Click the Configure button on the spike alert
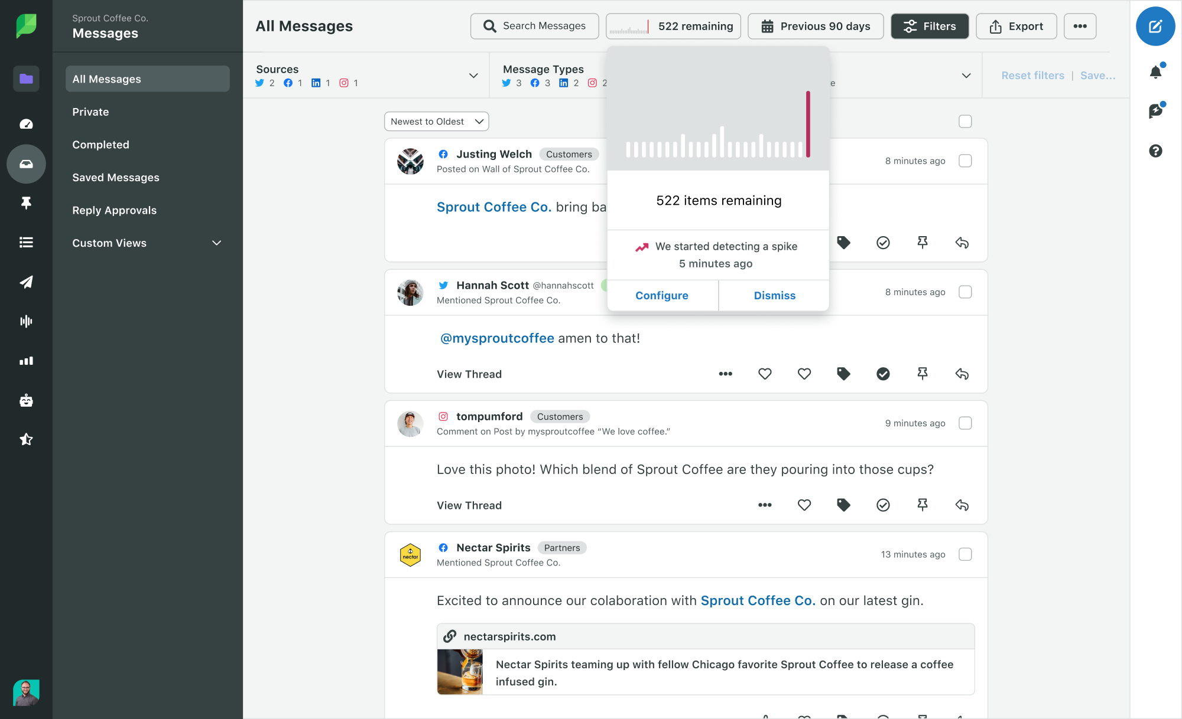The width and height of the screenshot is (1182, 719). tap(662, 295)
